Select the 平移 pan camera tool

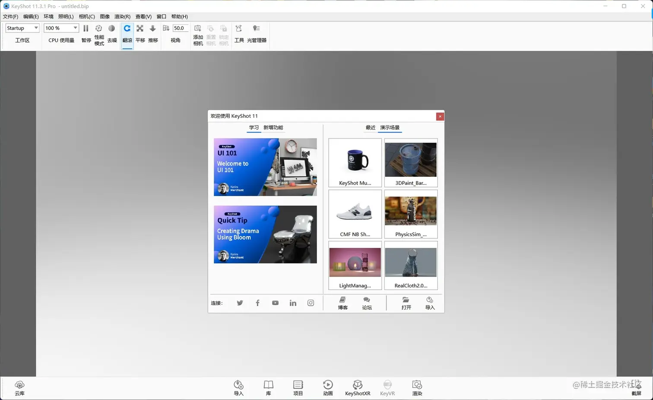click(x=140, y=34)
